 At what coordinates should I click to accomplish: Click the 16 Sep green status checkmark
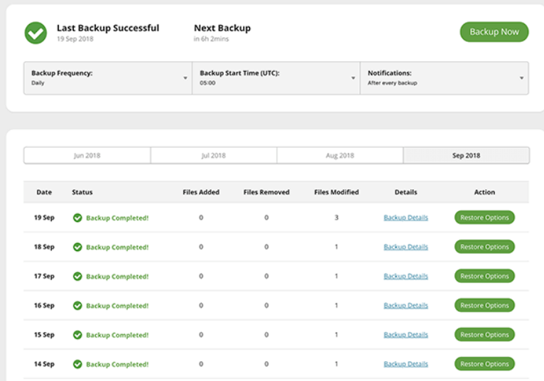pos(77,306)
